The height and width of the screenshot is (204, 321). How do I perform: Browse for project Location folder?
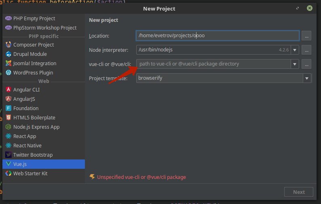pyautogui.click(x=306, y=36)
